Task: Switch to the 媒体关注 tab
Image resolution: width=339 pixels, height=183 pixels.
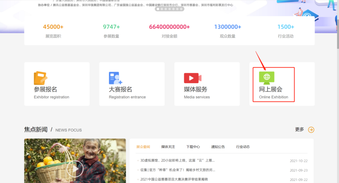Action: point(168,147)
